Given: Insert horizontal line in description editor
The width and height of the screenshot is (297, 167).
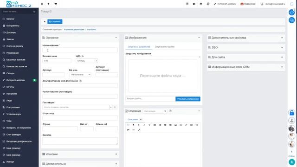Looking at the screenshot, I should click(x=134, y=130).
